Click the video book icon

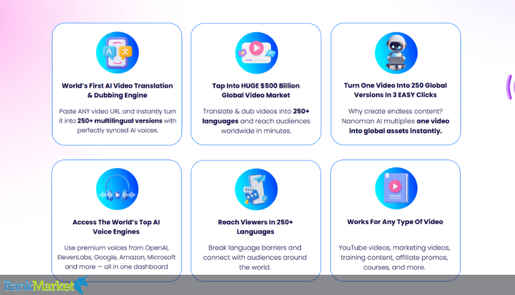(x=396, y=188)
